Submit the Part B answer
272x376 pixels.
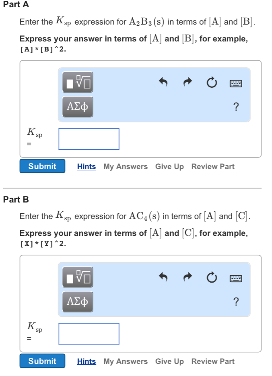(42, 361)
